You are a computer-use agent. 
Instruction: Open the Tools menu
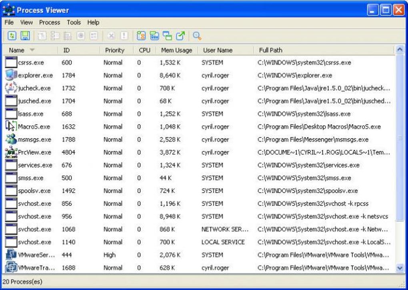[x=74, y=22]
